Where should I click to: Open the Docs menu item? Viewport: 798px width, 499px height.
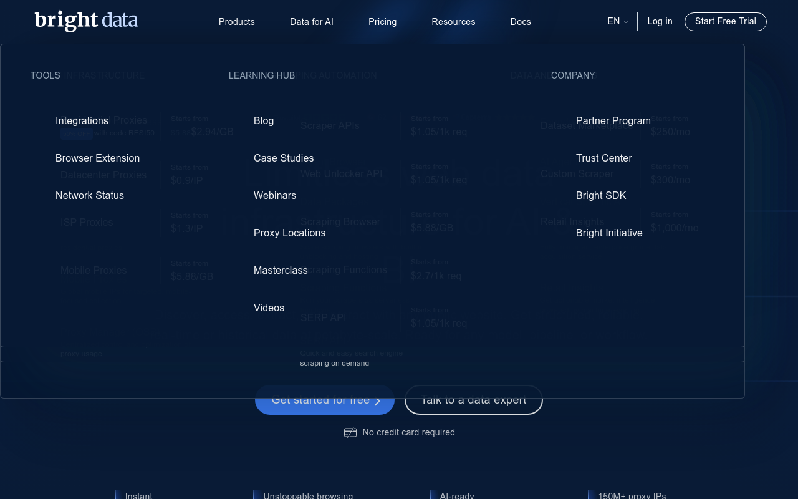[x=521, y=22]
